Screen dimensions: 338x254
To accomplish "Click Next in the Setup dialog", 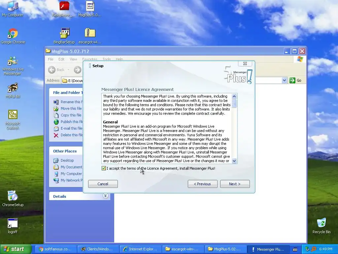I will (235, 184).
